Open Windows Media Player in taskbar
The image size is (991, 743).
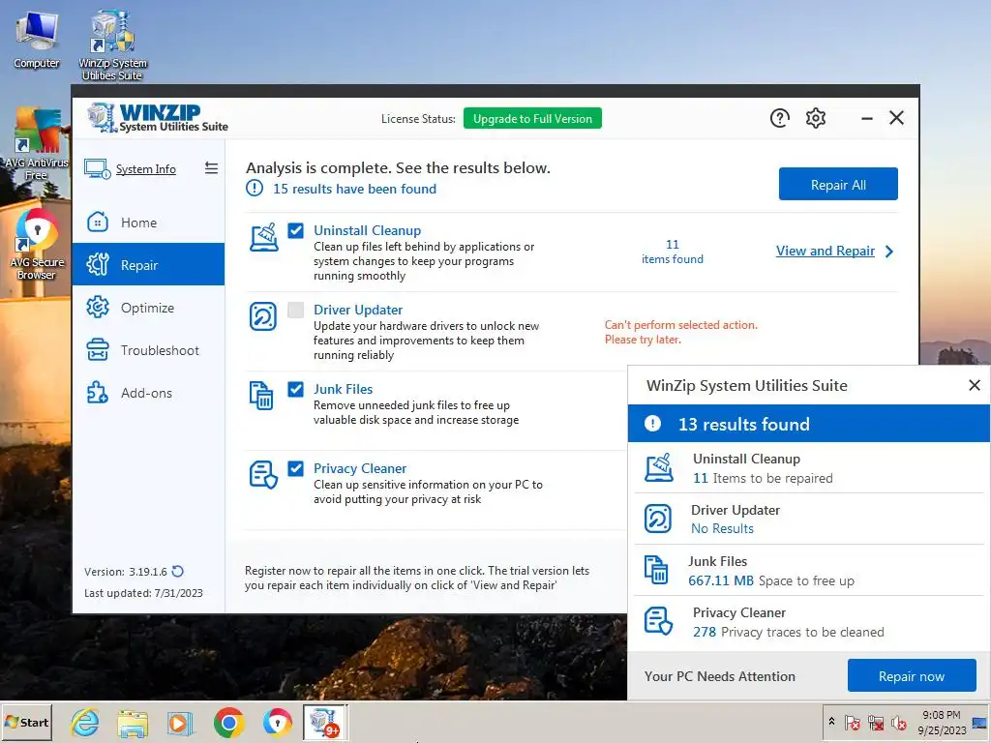(x=180, y=723)
